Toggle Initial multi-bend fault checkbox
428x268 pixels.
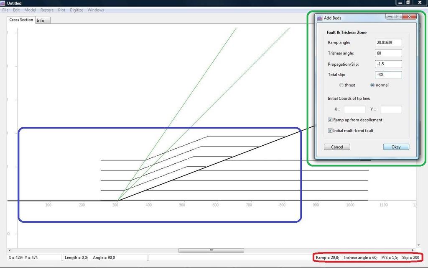[330, 131]
